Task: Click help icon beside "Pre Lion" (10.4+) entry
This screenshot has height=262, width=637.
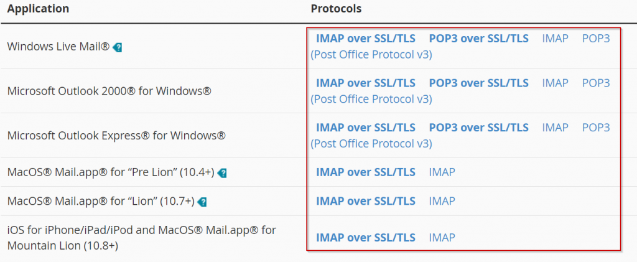Action: pos(222,174)
